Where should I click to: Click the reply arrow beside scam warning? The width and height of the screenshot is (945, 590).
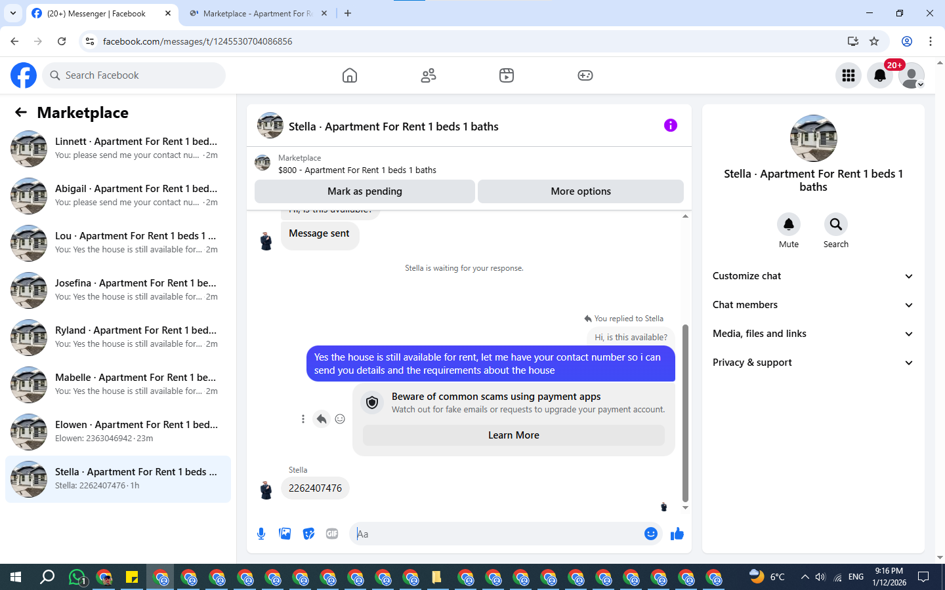(x=322, y=419)
